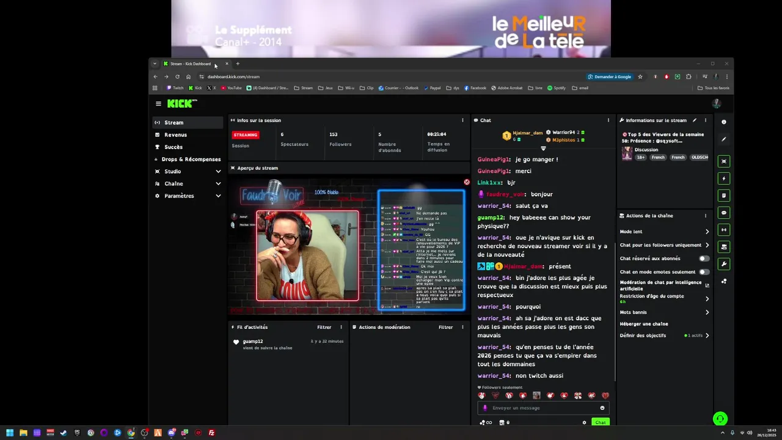This screenshot has width=782, height=440.
Task: Edit the stream information with the pencil icon
Action: (x=695, y=120)
